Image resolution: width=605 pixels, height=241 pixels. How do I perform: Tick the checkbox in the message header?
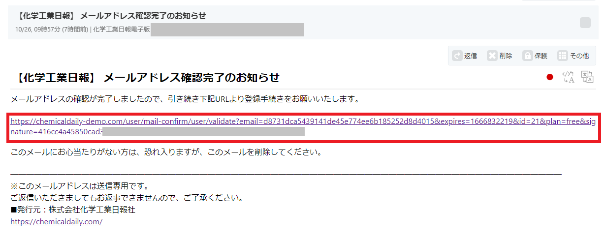pyautogui.click(x=585, y=23)
